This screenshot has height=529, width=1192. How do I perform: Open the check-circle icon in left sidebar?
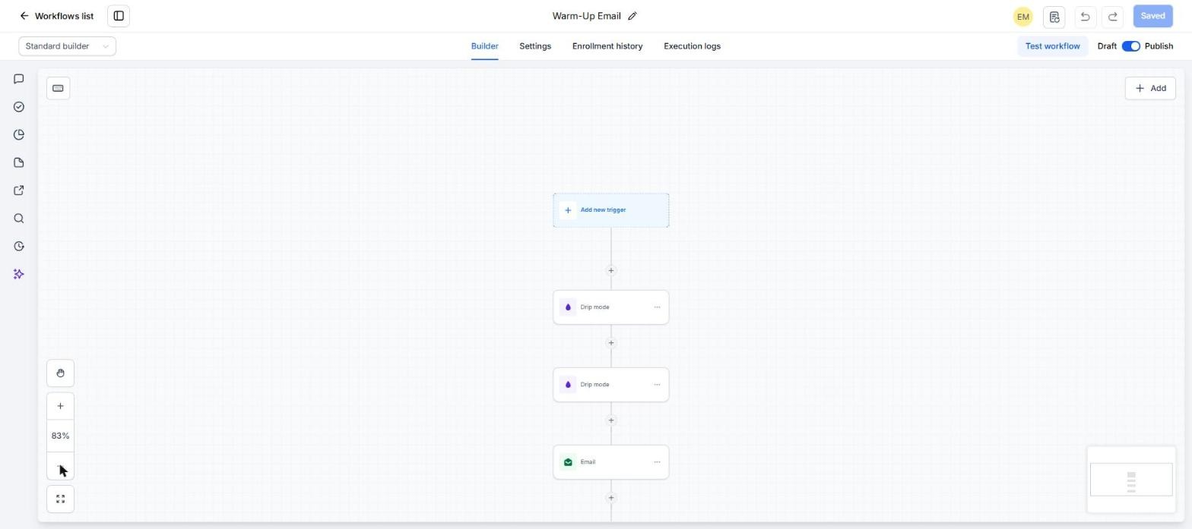coord(19,107)
